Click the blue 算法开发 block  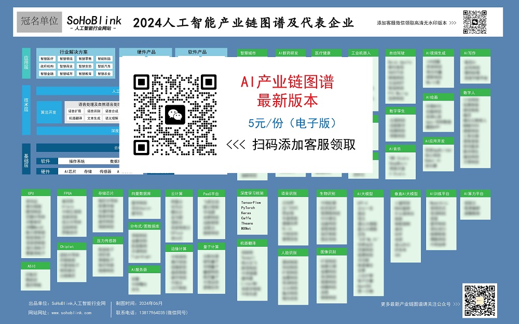pos(49,112)
